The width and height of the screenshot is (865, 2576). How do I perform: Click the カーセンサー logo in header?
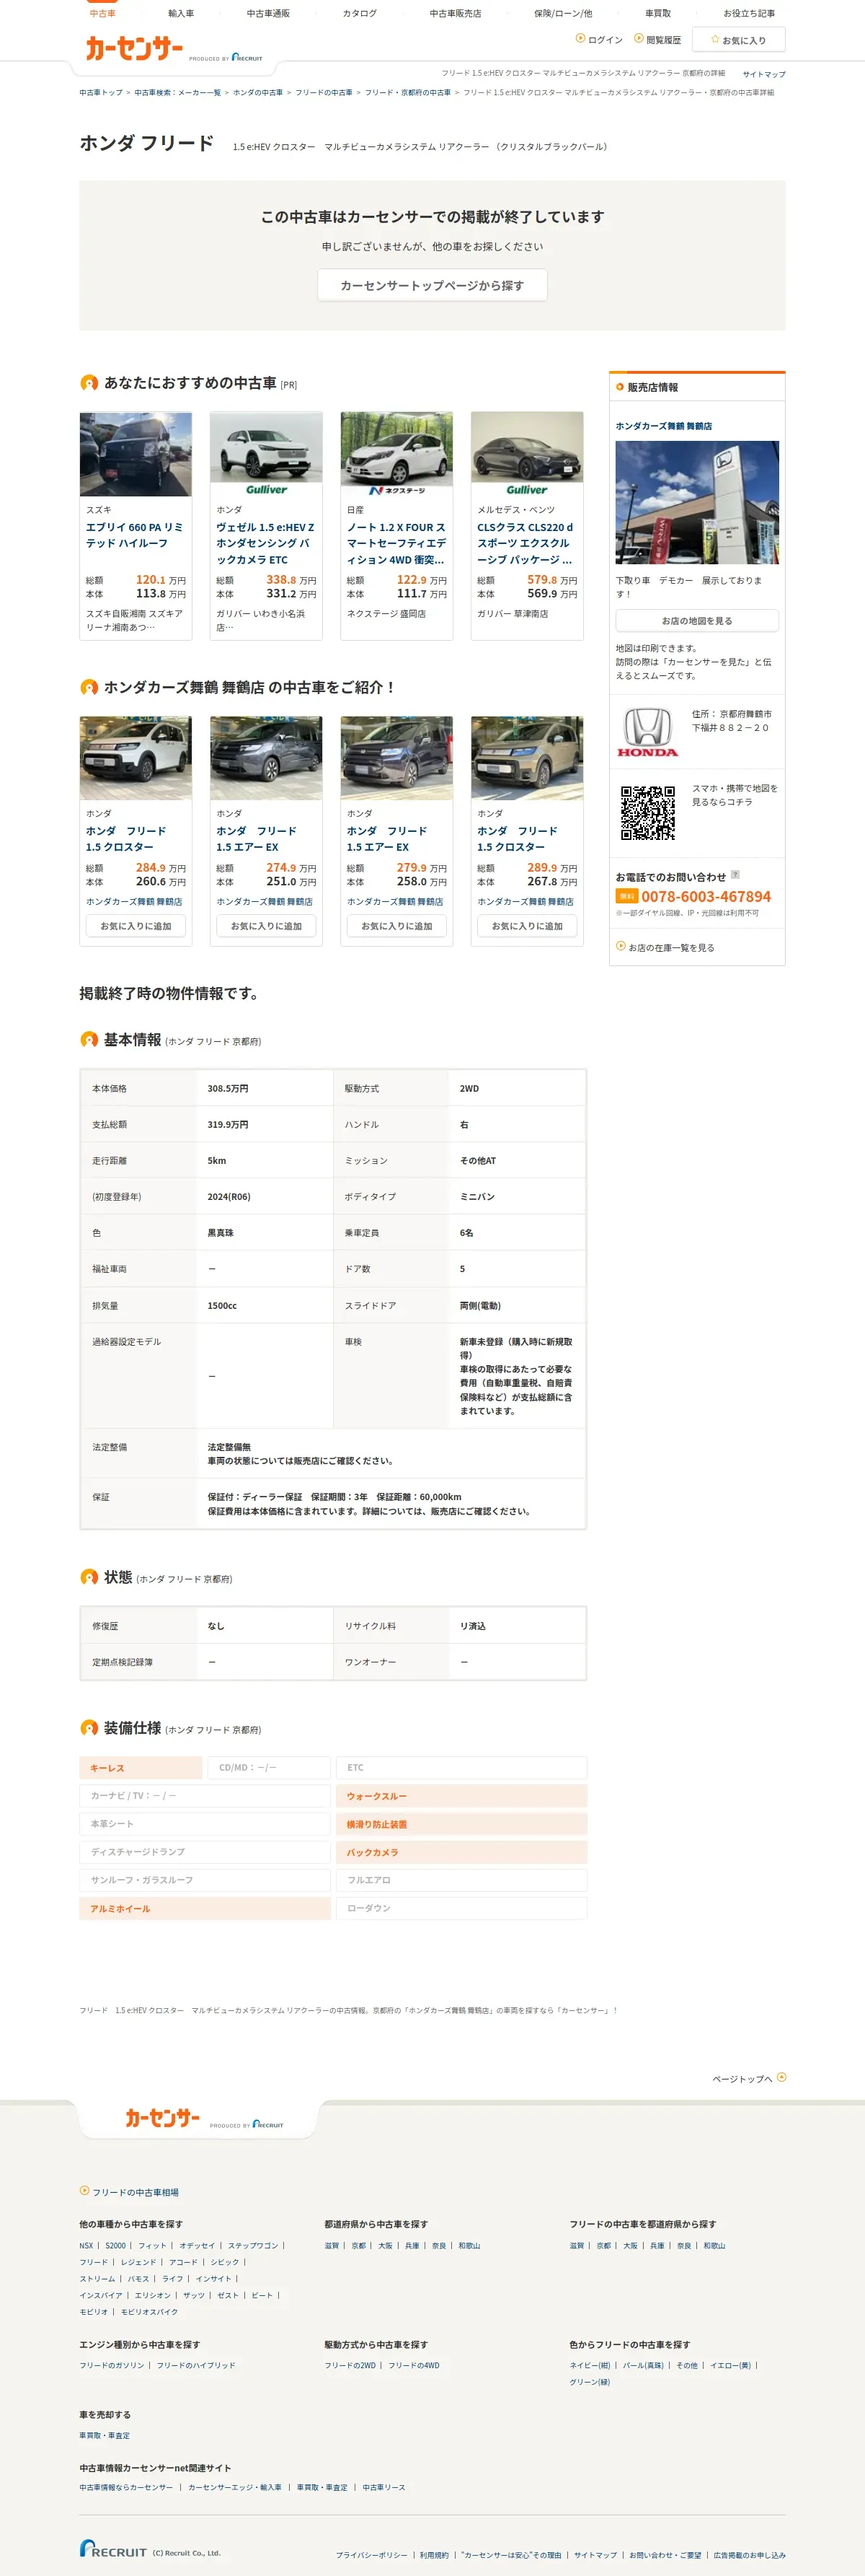134,48
